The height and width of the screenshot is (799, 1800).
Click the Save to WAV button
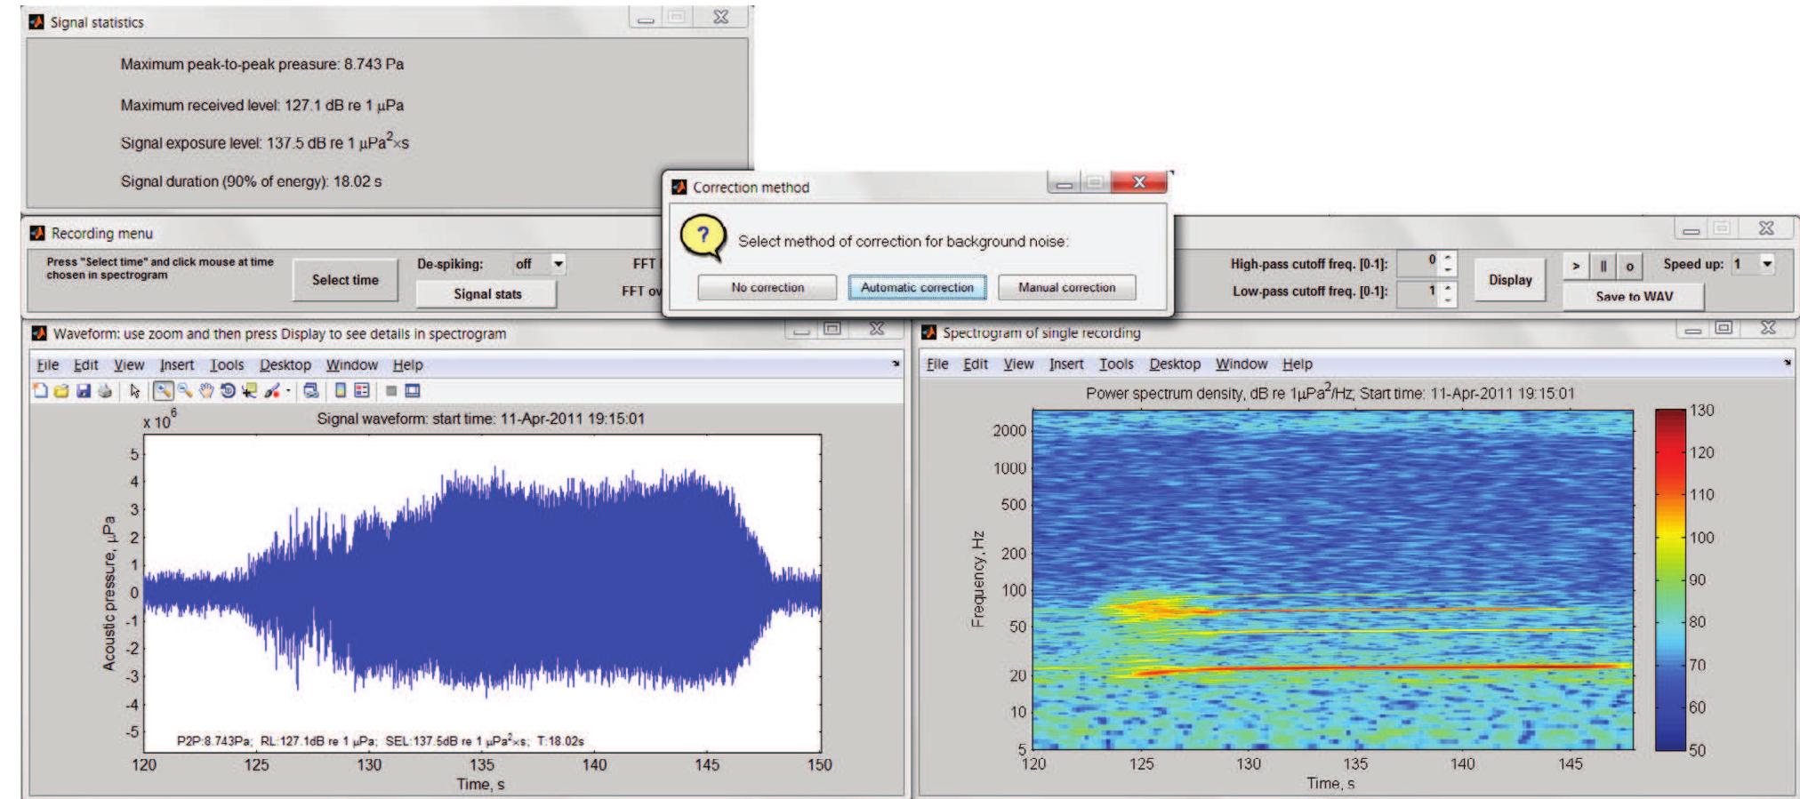[x=1634, y=297]
